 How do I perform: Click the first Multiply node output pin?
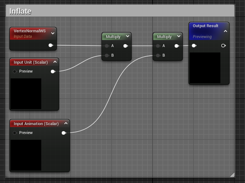(x=126, y=46)
